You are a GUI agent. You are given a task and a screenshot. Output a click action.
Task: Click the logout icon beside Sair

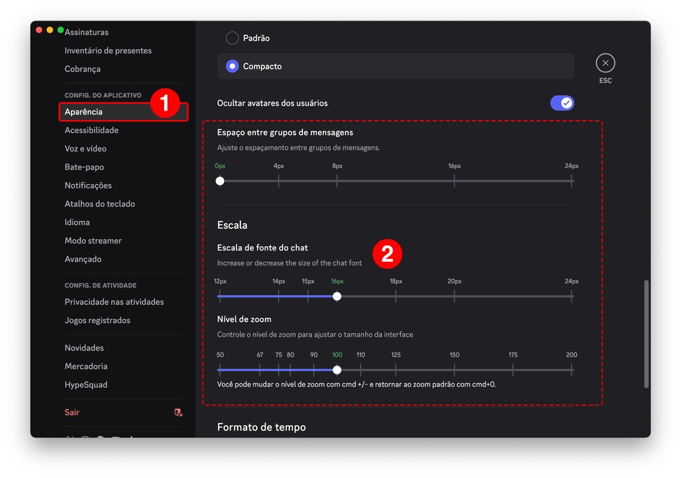point(178,413)
